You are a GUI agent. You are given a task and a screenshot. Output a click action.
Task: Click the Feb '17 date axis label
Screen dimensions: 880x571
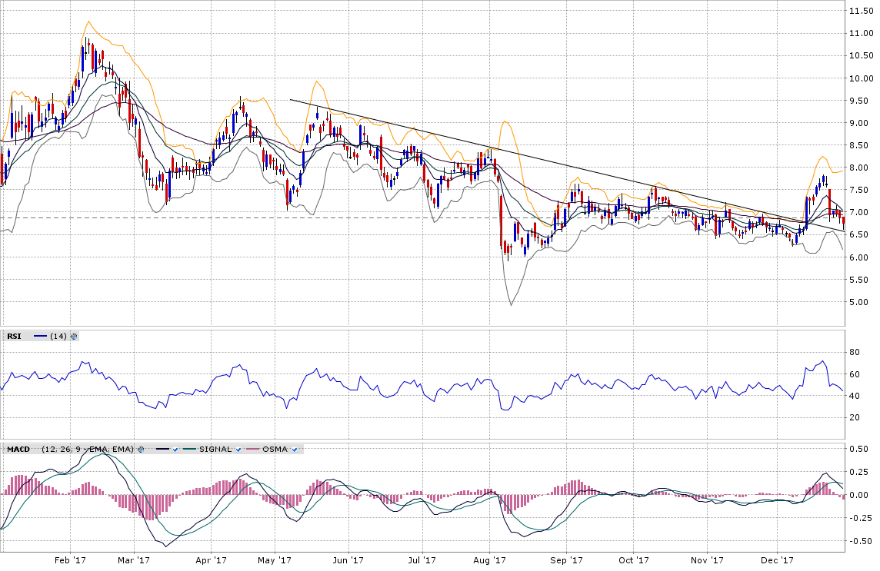click(x=70, y=561)
